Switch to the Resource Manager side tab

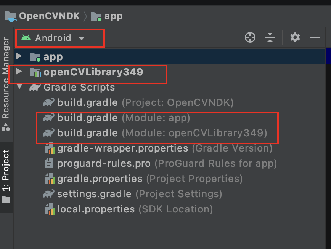(x=5, y=85)
